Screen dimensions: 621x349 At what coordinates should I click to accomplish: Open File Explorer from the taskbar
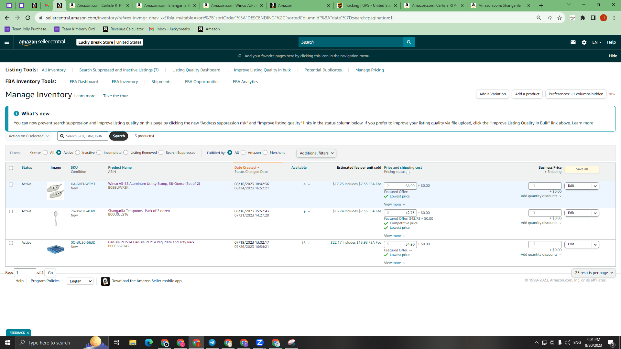coord(133,343)
